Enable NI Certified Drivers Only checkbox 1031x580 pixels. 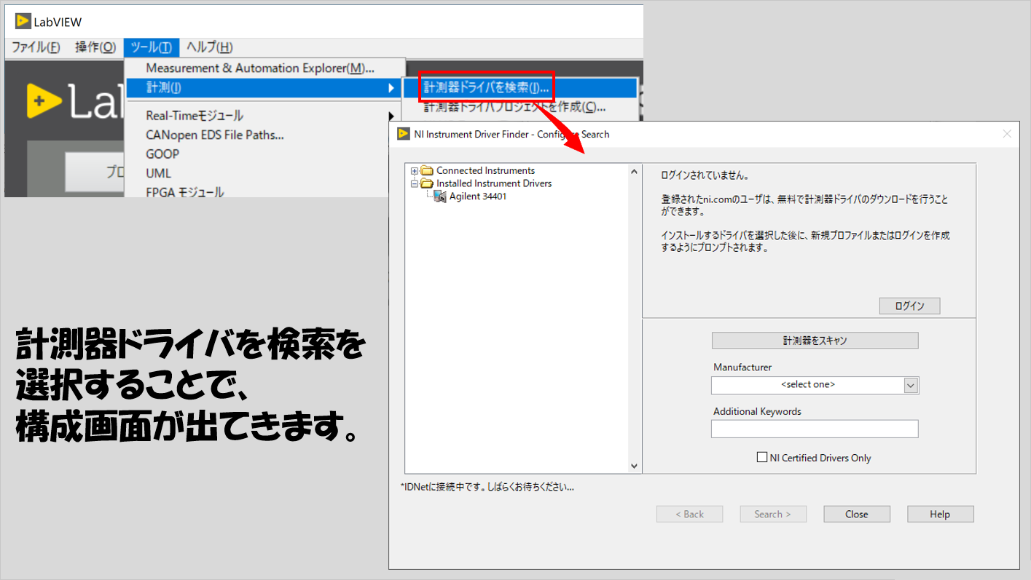(x=762, y=458)
